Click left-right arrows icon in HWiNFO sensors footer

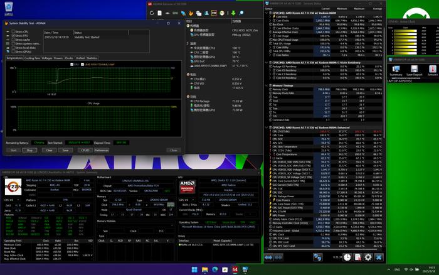coord(268,257)
